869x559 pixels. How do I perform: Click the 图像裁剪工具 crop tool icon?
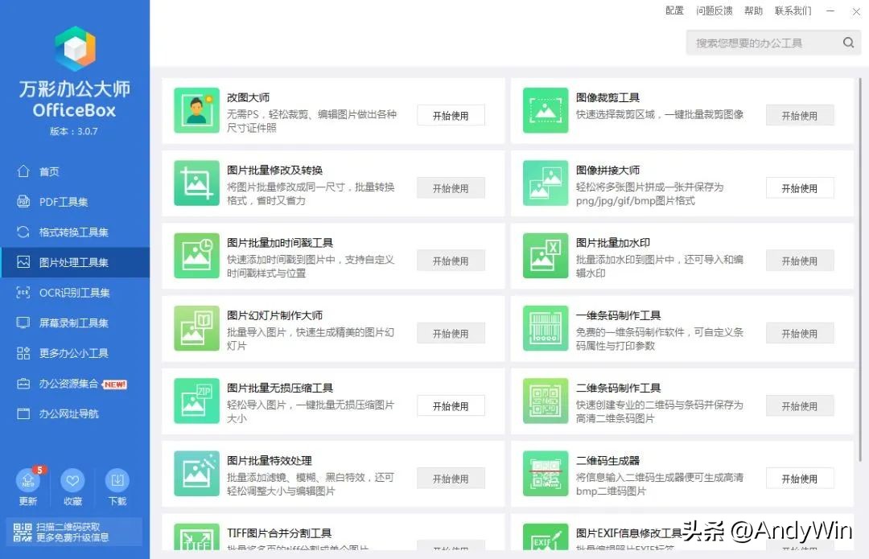pyautogui.click(x=545, y=109)
